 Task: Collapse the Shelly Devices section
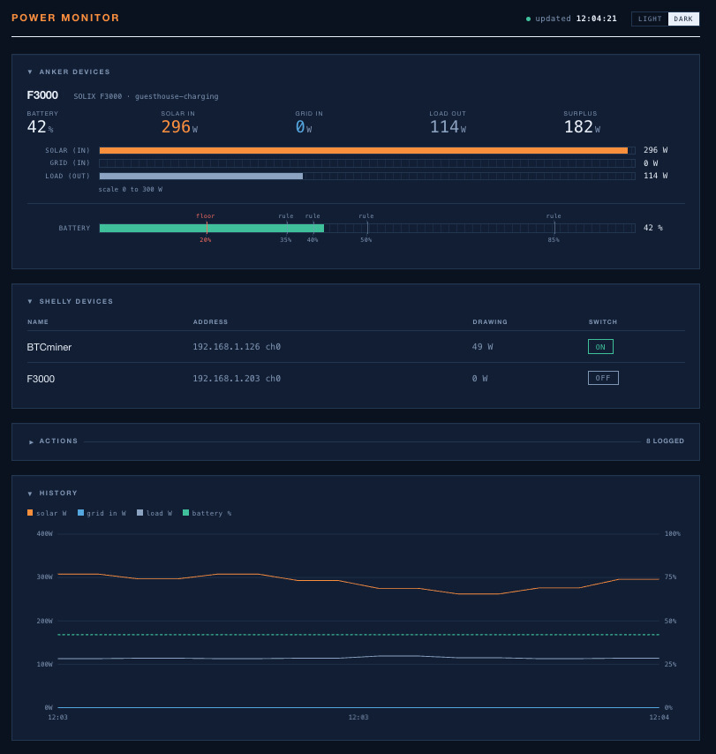click(x=30, y=301)
